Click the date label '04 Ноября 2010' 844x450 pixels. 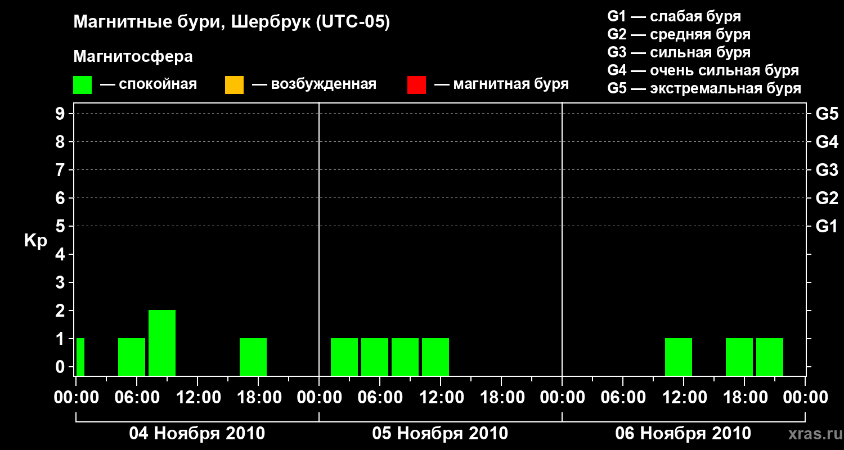point(197,434)
